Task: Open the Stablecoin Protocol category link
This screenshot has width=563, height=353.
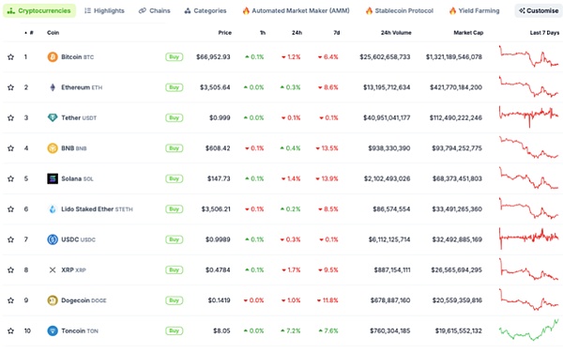Action: 400,10
